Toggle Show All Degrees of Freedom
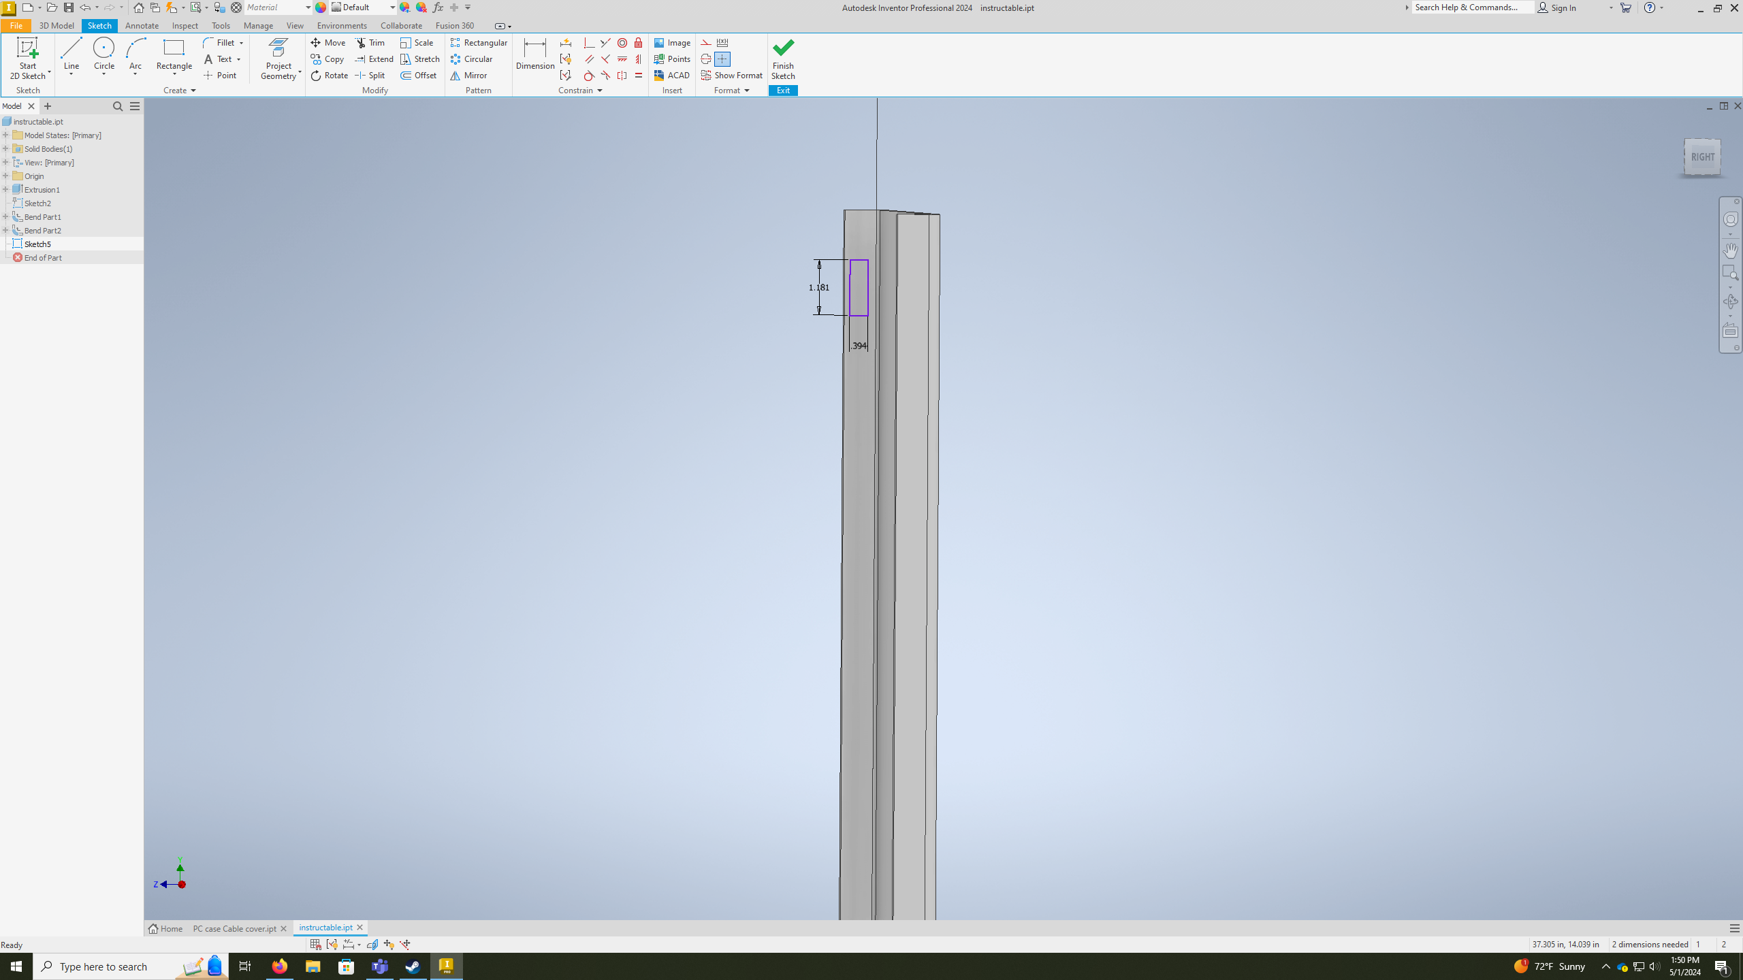 coord(389,944)
